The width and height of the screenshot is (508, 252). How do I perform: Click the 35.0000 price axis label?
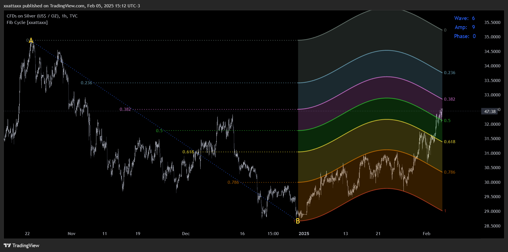tap(492, 37)
